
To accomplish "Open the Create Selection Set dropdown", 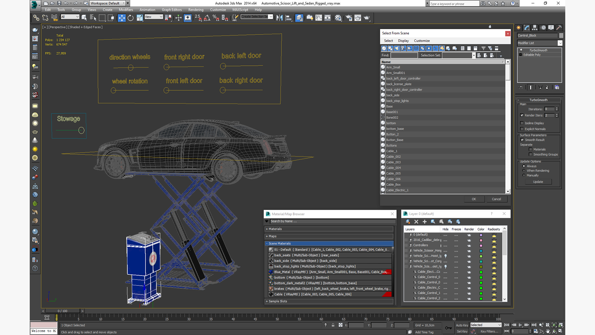I will (271, 17).
